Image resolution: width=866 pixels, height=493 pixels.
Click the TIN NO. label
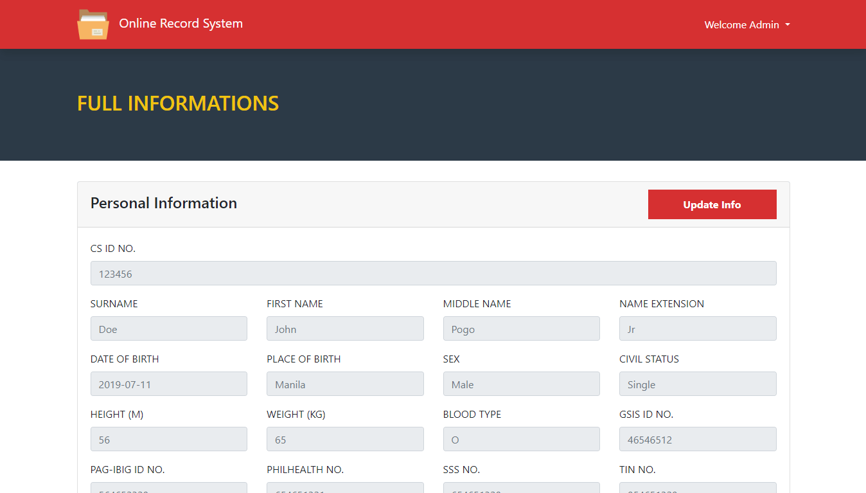(x=637, y=470)
